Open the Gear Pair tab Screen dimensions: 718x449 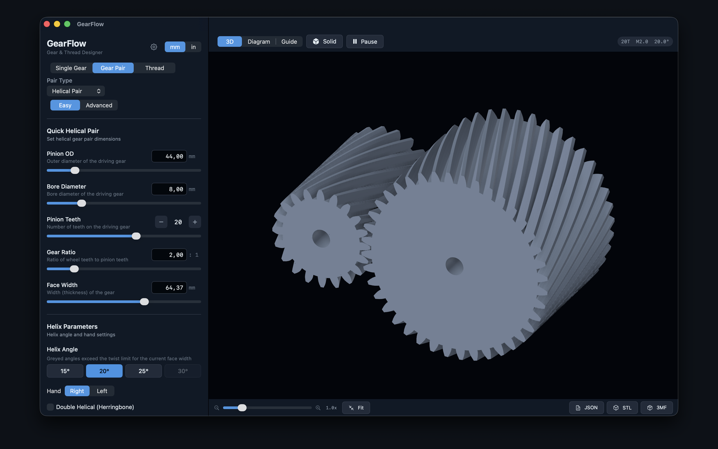tap(113, 68)
